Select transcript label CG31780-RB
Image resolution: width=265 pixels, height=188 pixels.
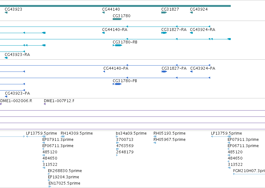click(x=125, y=42)
